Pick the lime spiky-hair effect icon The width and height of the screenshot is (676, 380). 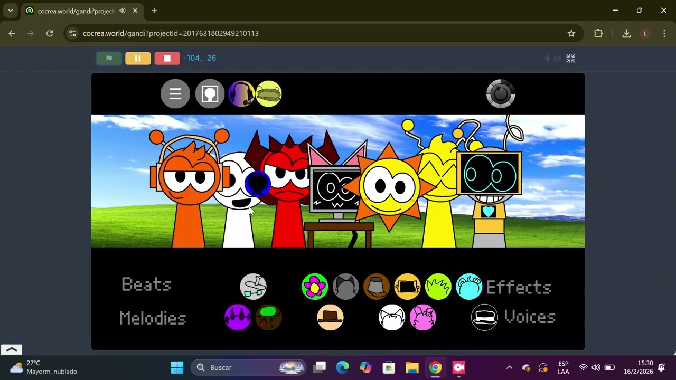coord(438,287)
